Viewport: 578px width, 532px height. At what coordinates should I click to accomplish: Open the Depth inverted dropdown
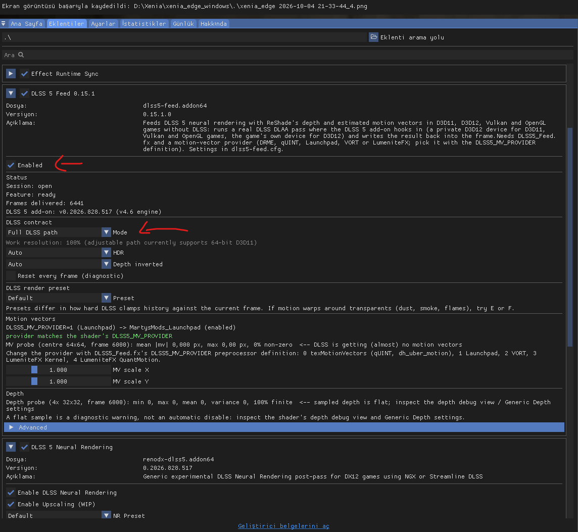point(59,264)
